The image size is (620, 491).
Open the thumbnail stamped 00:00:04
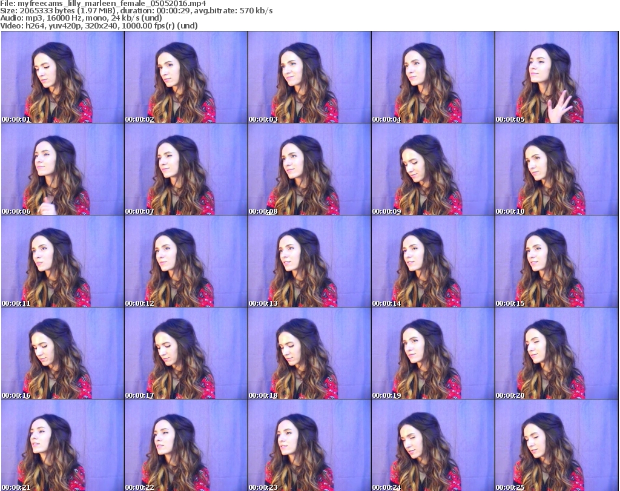(433, 77)
